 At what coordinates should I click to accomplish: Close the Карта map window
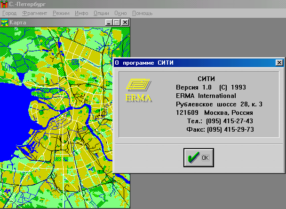point(125,22)
